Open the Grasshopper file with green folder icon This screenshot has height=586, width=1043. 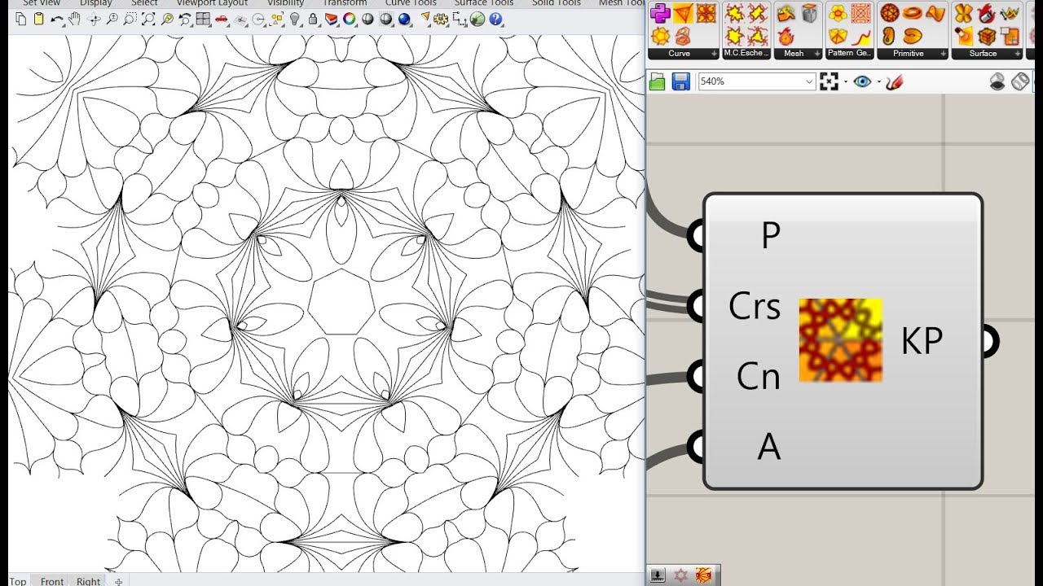coord(658,81)
